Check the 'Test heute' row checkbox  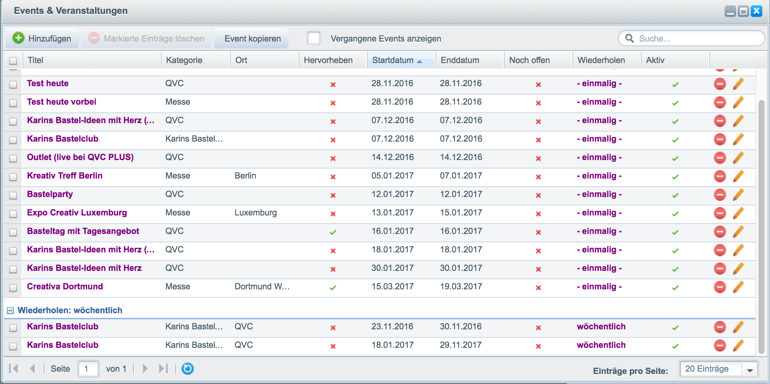point(13,85)
